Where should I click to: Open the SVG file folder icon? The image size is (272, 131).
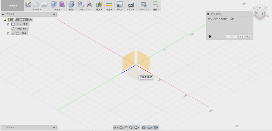tap(232, 19)
